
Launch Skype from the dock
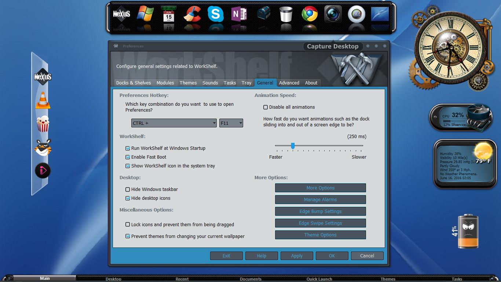pos(215,14)
